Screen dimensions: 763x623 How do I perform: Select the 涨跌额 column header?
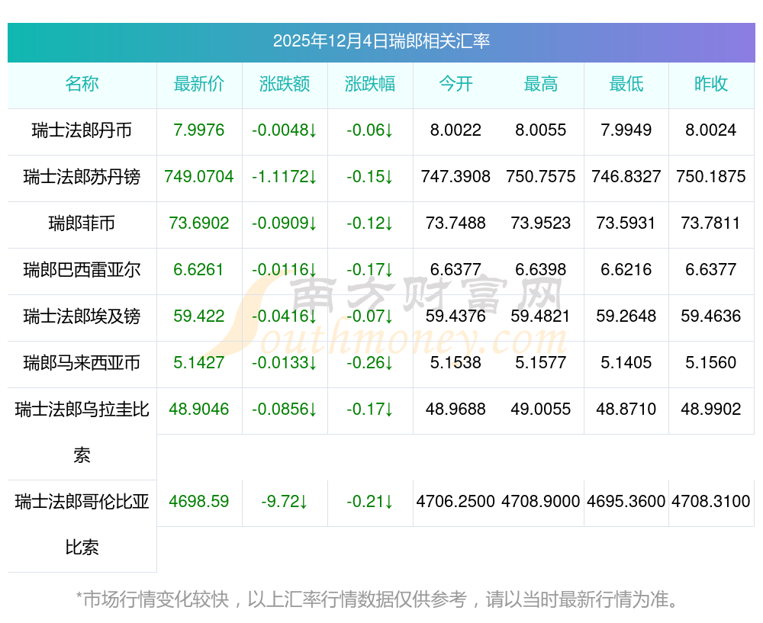(285, 84)
